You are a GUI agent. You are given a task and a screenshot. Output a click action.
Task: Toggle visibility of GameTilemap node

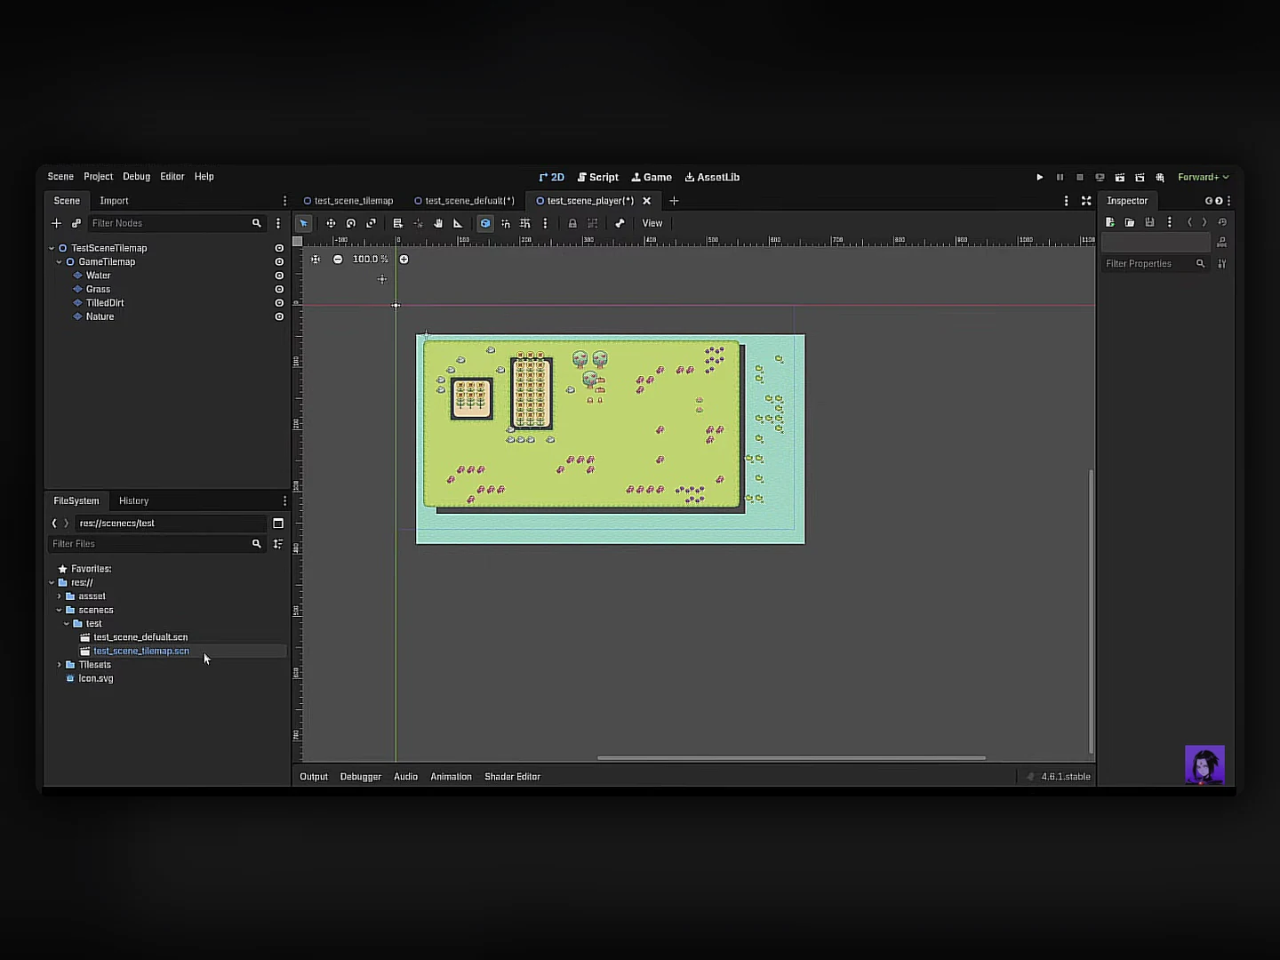(x=279, y=261)
